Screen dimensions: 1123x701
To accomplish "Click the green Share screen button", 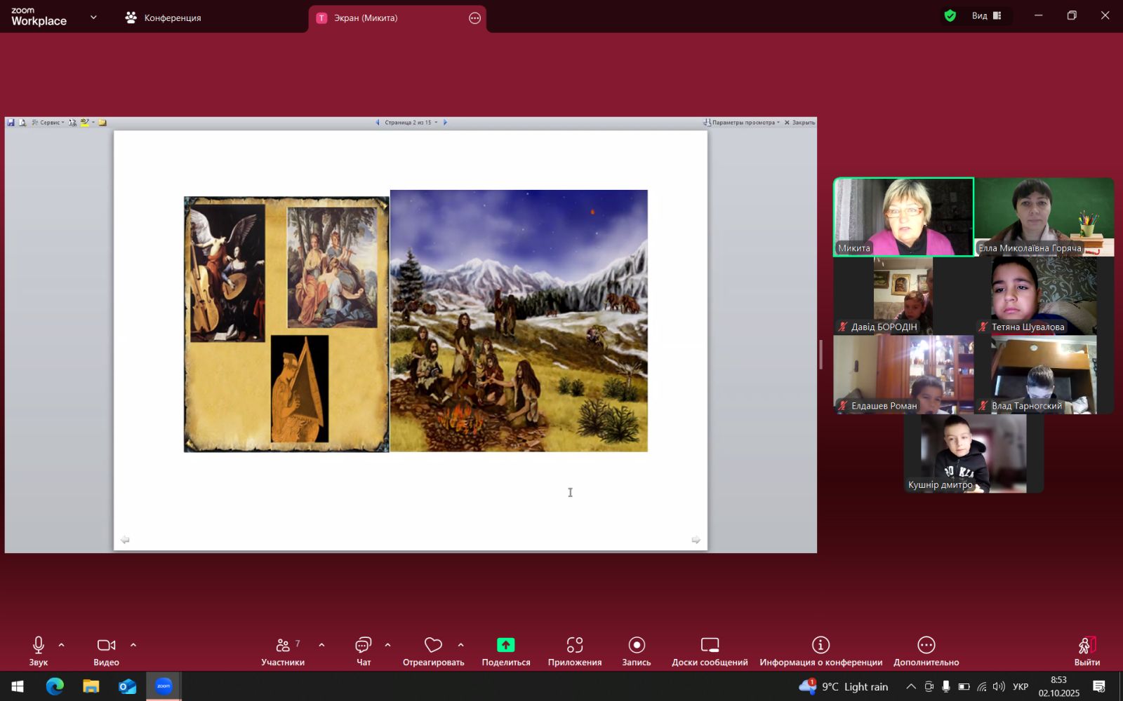I will point(505,645).
